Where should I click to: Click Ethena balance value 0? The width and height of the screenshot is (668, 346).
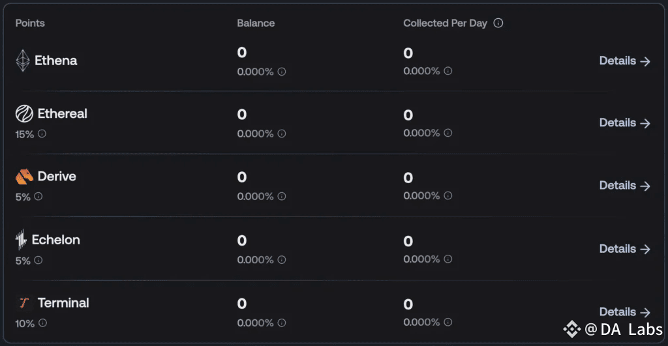242,52
